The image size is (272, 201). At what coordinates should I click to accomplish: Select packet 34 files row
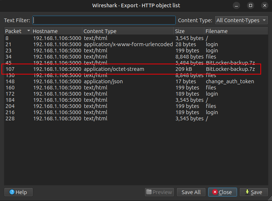pyautogui.click(x=131, y=57)
